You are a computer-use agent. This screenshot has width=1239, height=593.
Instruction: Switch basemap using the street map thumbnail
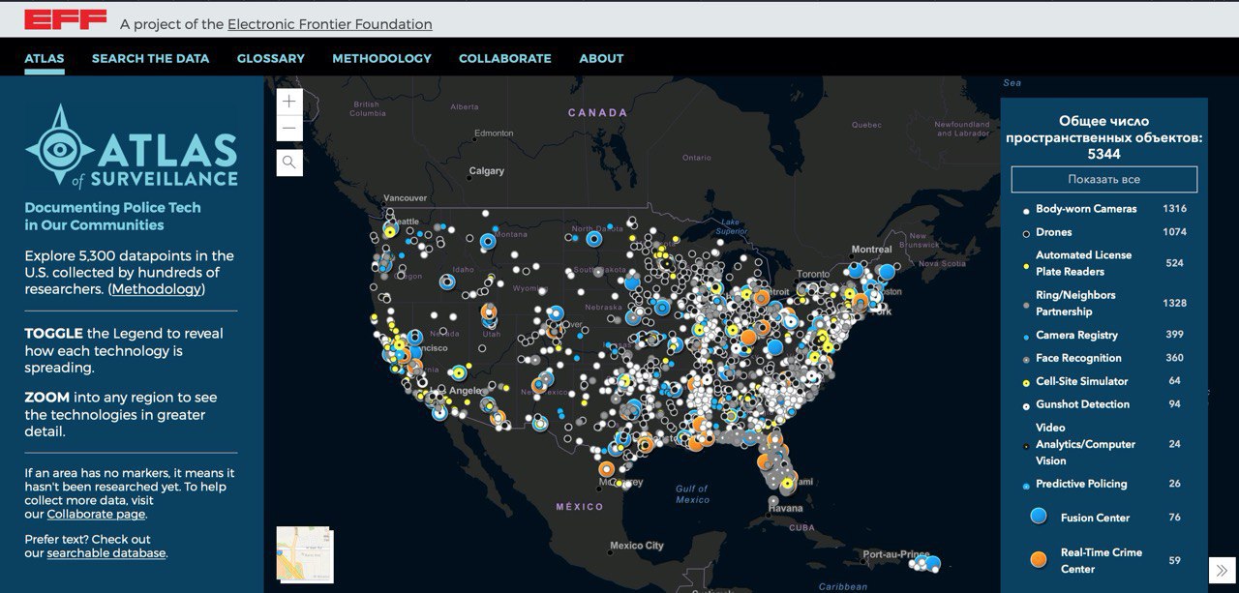point(303,553)
